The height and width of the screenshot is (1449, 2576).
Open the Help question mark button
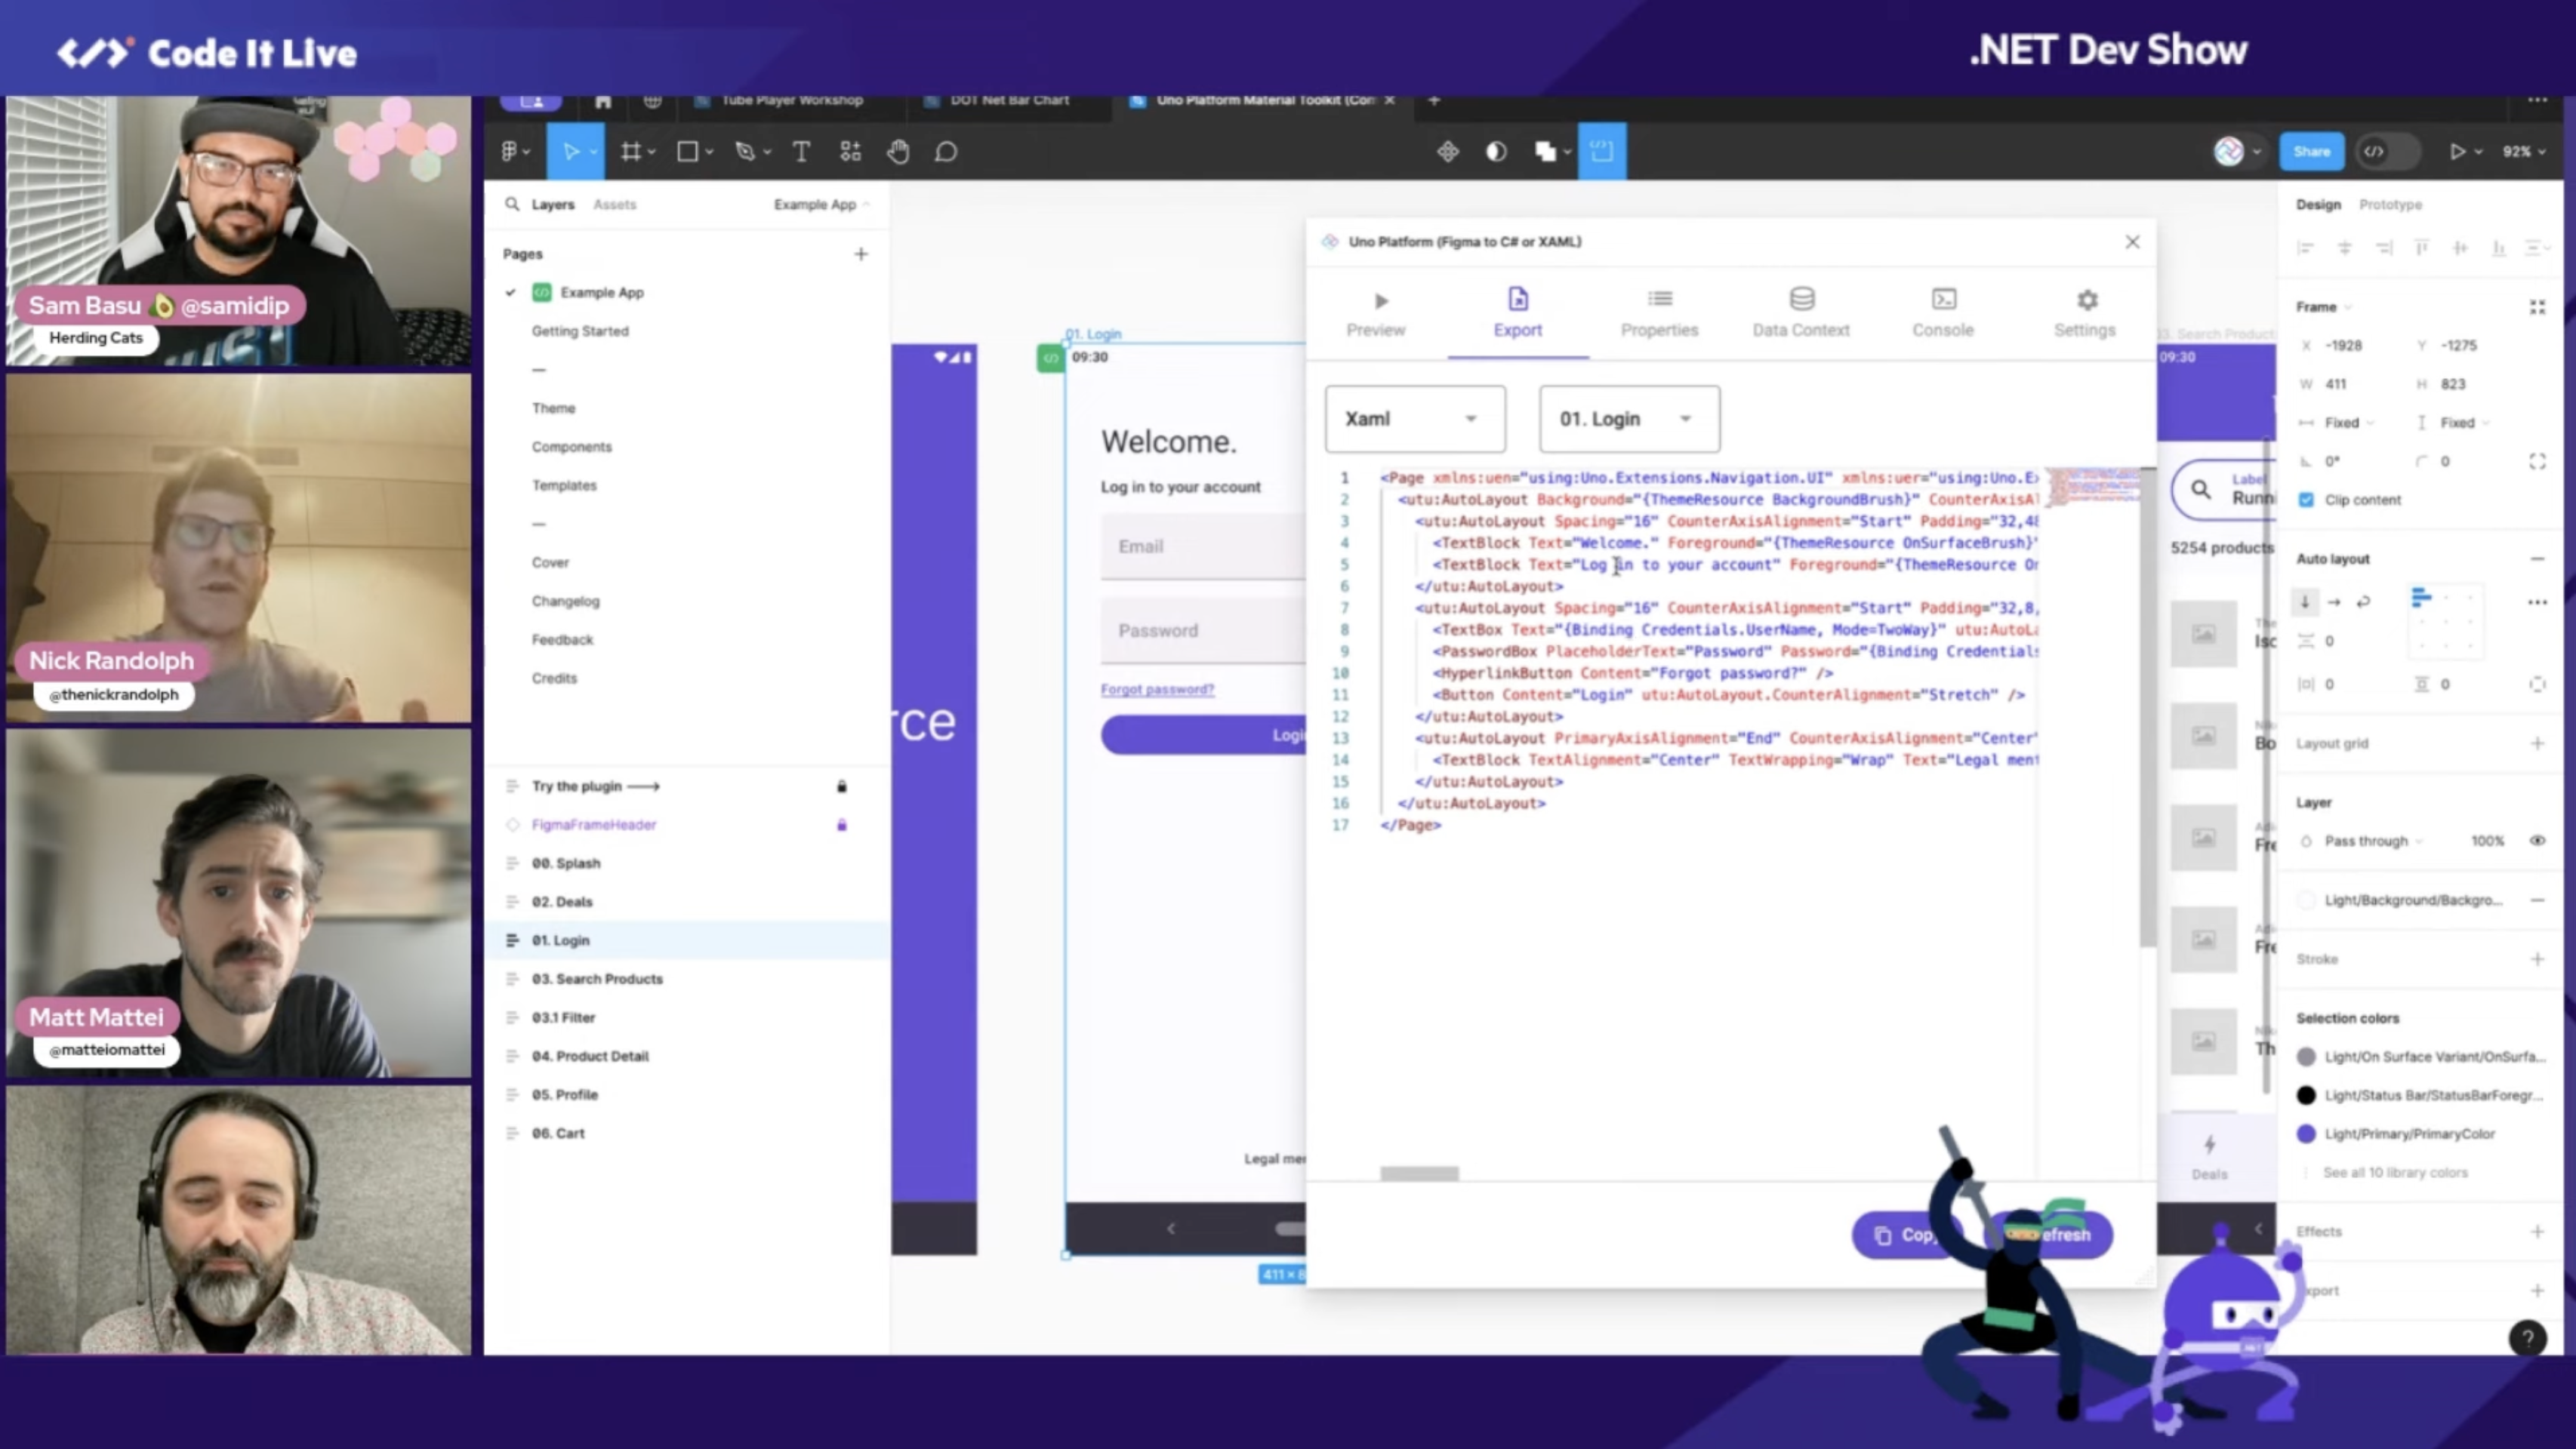click(2527, 1338)
